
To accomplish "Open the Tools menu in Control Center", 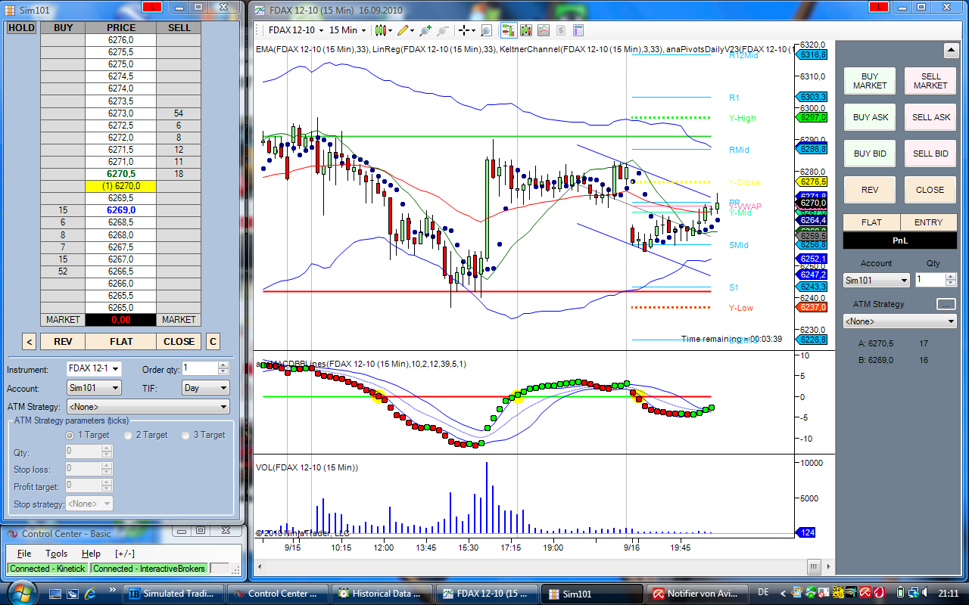I will coord(56,554).
